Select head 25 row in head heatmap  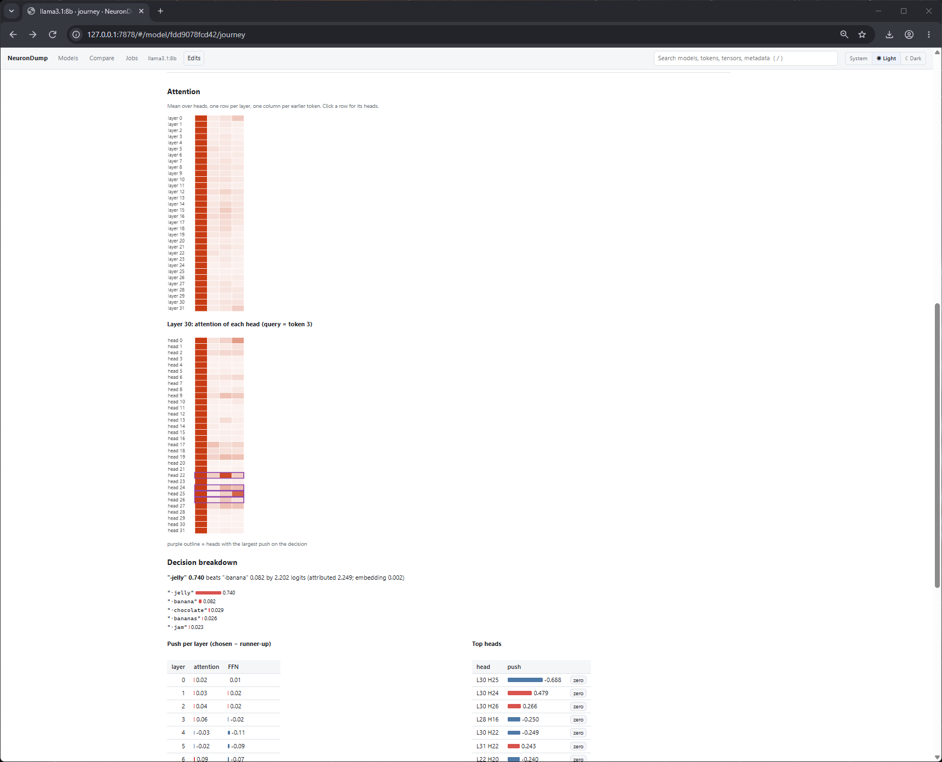205,494
